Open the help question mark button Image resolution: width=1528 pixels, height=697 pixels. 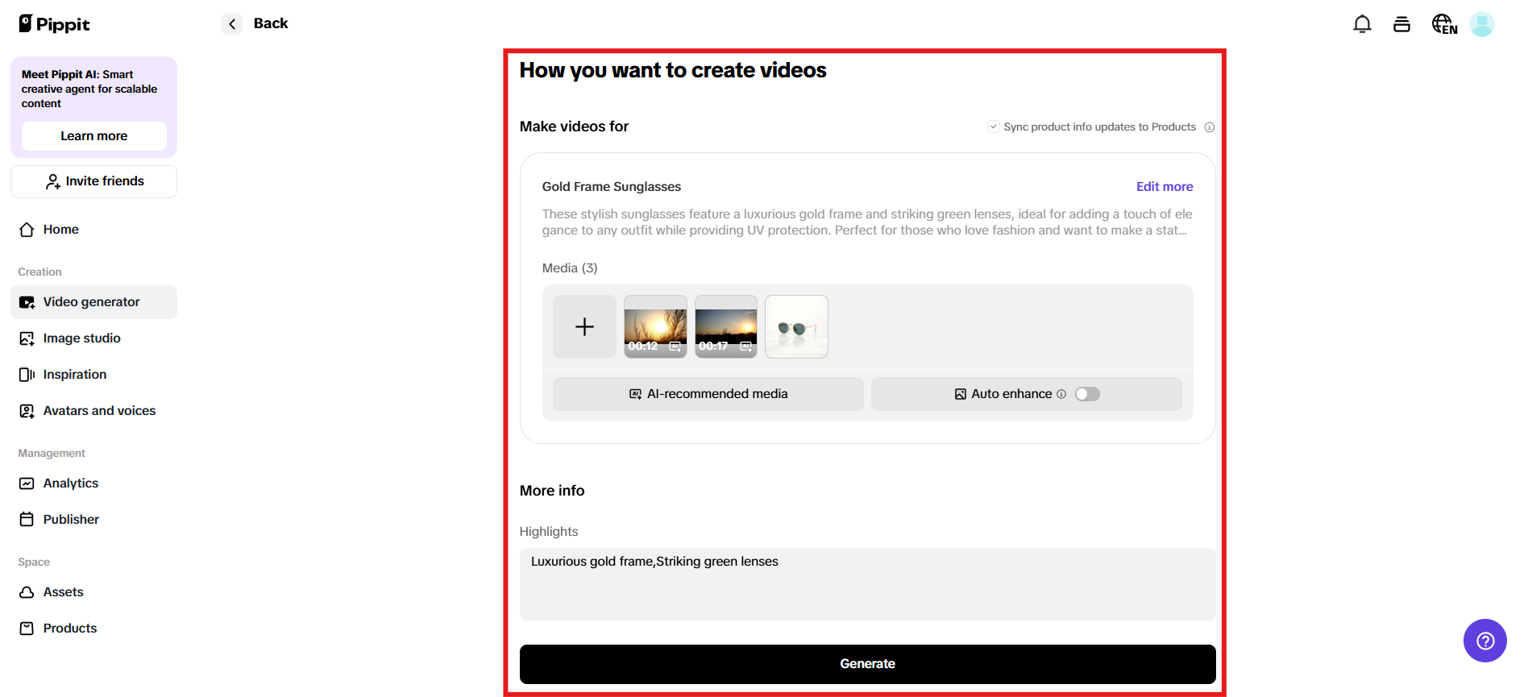pos(1485,641)
